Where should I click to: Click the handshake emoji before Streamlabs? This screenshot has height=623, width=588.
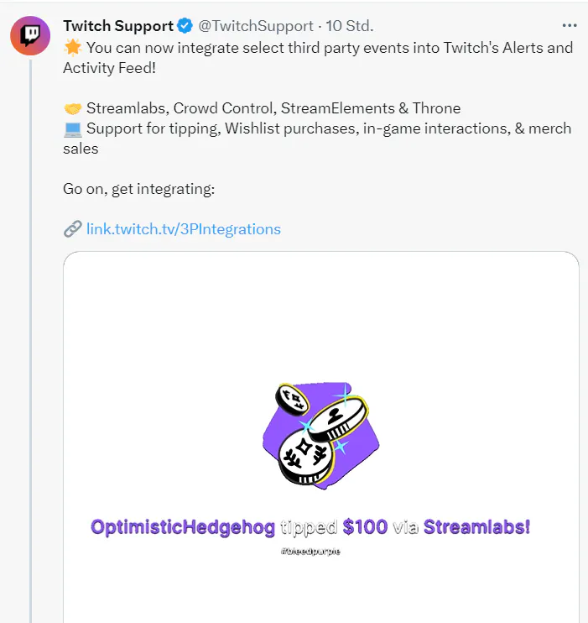pyautogui.click(x=72, y=108)
